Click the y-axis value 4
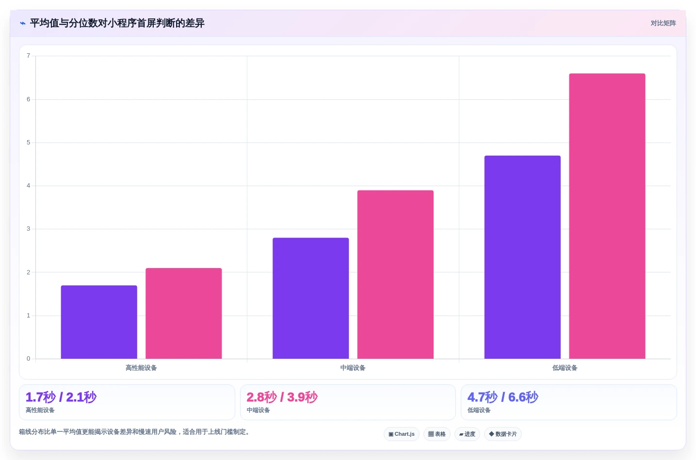Viewport: 696px width, 460px height. (x=28, y=186)
